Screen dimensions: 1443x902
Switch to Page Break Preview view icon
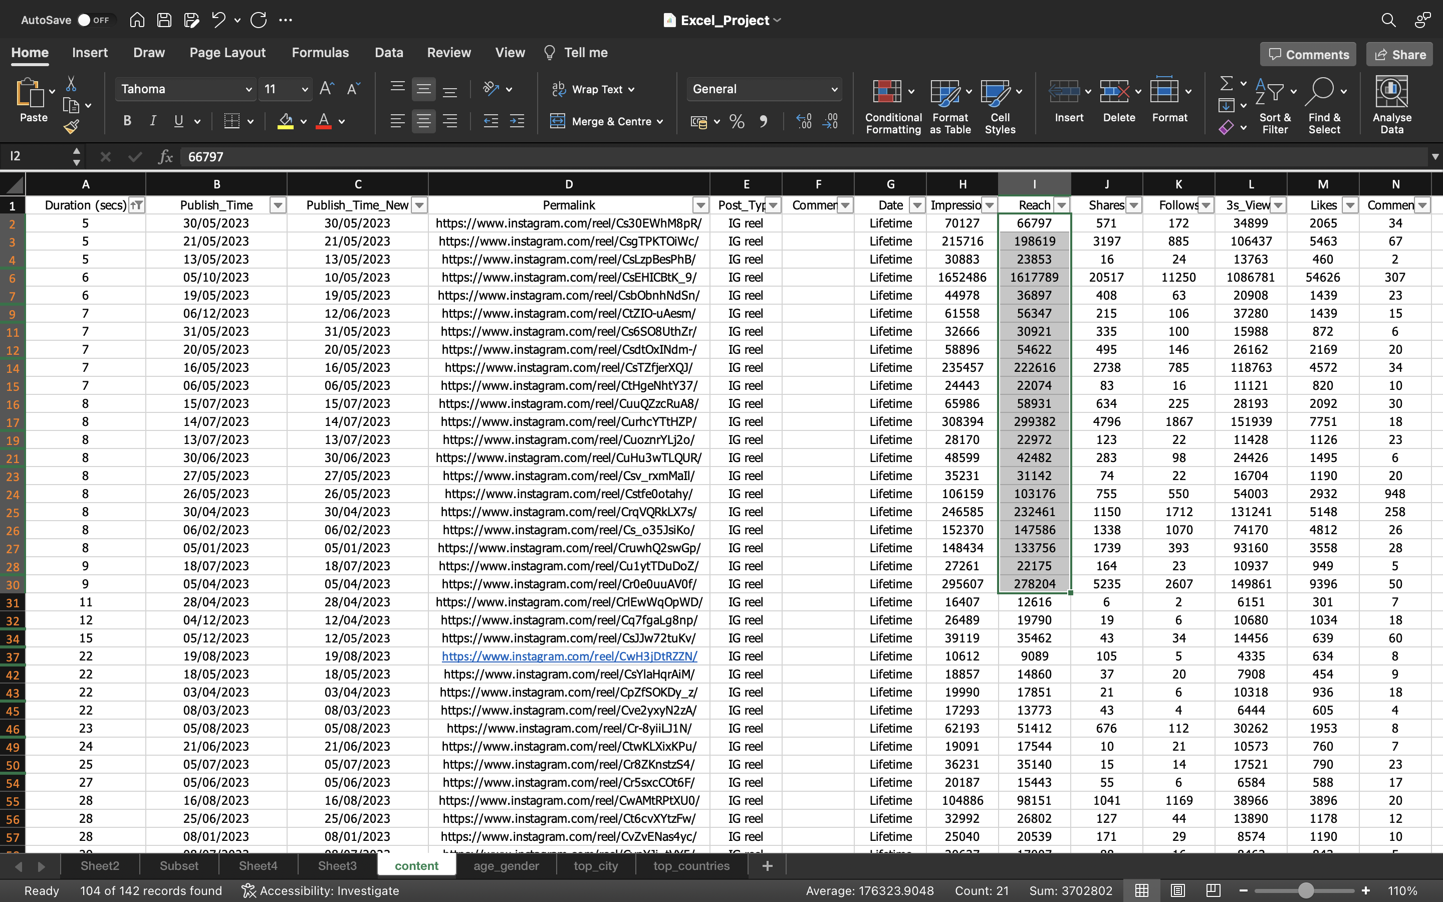tap(1213, 890)
